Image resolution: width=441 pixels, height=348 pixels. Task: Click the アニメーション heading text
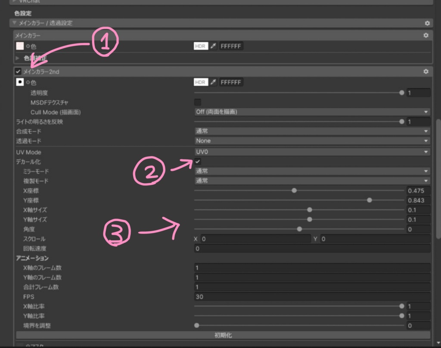click(32, 258)
